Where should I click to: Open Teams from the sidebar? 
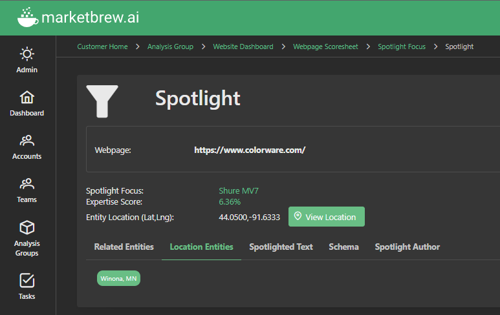(x=27, y=184)
